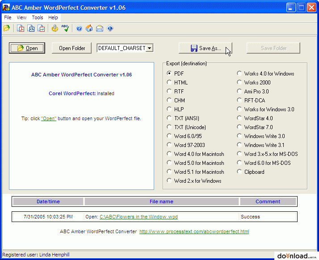Click the export to HTML toolbar icon
This screenshot has width=319, height=260.
pyautogui.click(x=31, y=28)
